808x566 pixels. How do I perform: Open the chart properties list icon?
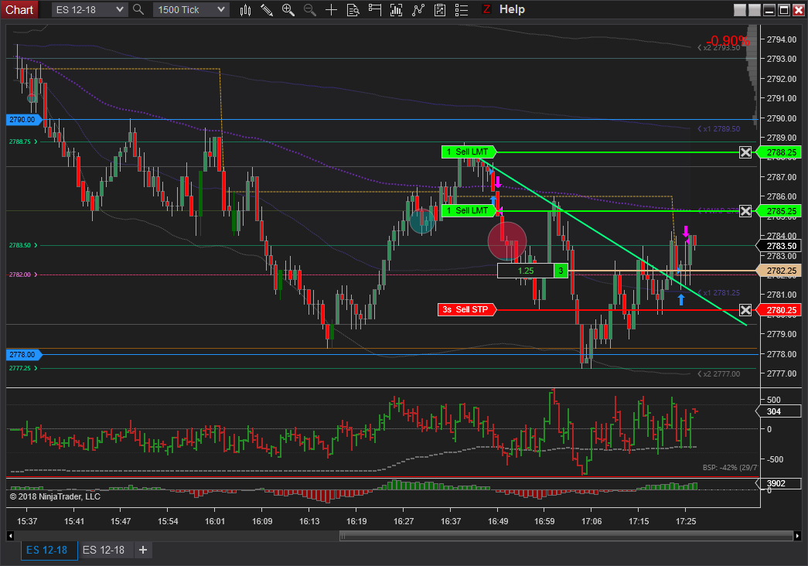pos(461,10)
